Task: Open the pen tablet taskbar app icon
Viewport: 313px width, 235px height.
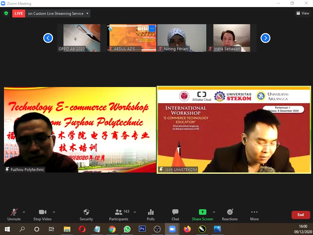Action: point(202,229)
